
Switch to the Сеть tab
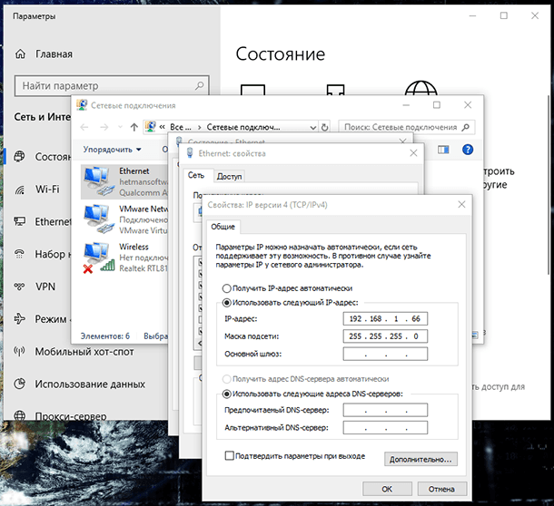(x=196, y=176)
